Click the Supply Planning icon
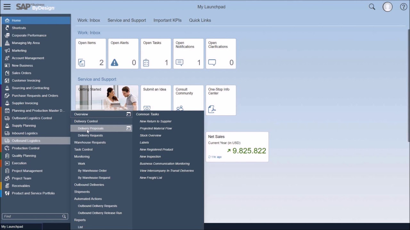The height and width of the screenshot is (230, 410). click(7, 126)
